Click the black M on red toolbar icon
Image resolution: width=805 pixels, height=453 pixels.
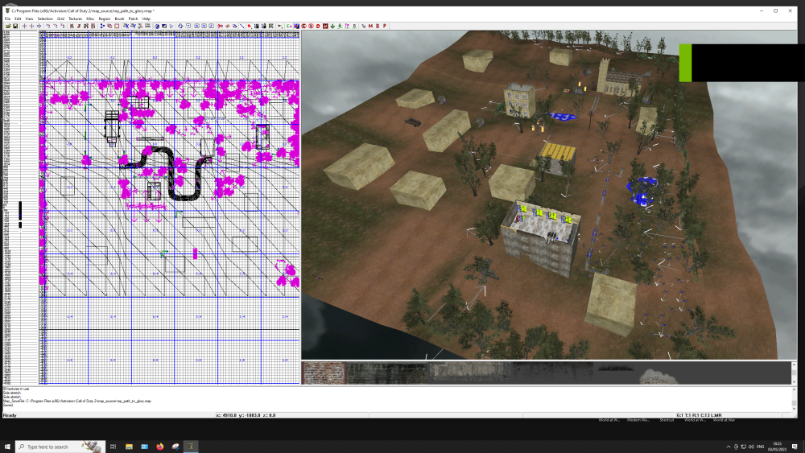325,26
